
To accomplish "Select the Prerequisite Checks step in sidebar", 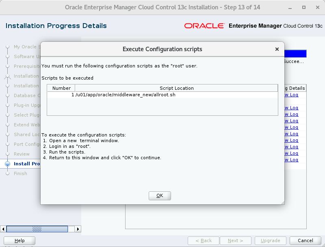I will (27, 66).
